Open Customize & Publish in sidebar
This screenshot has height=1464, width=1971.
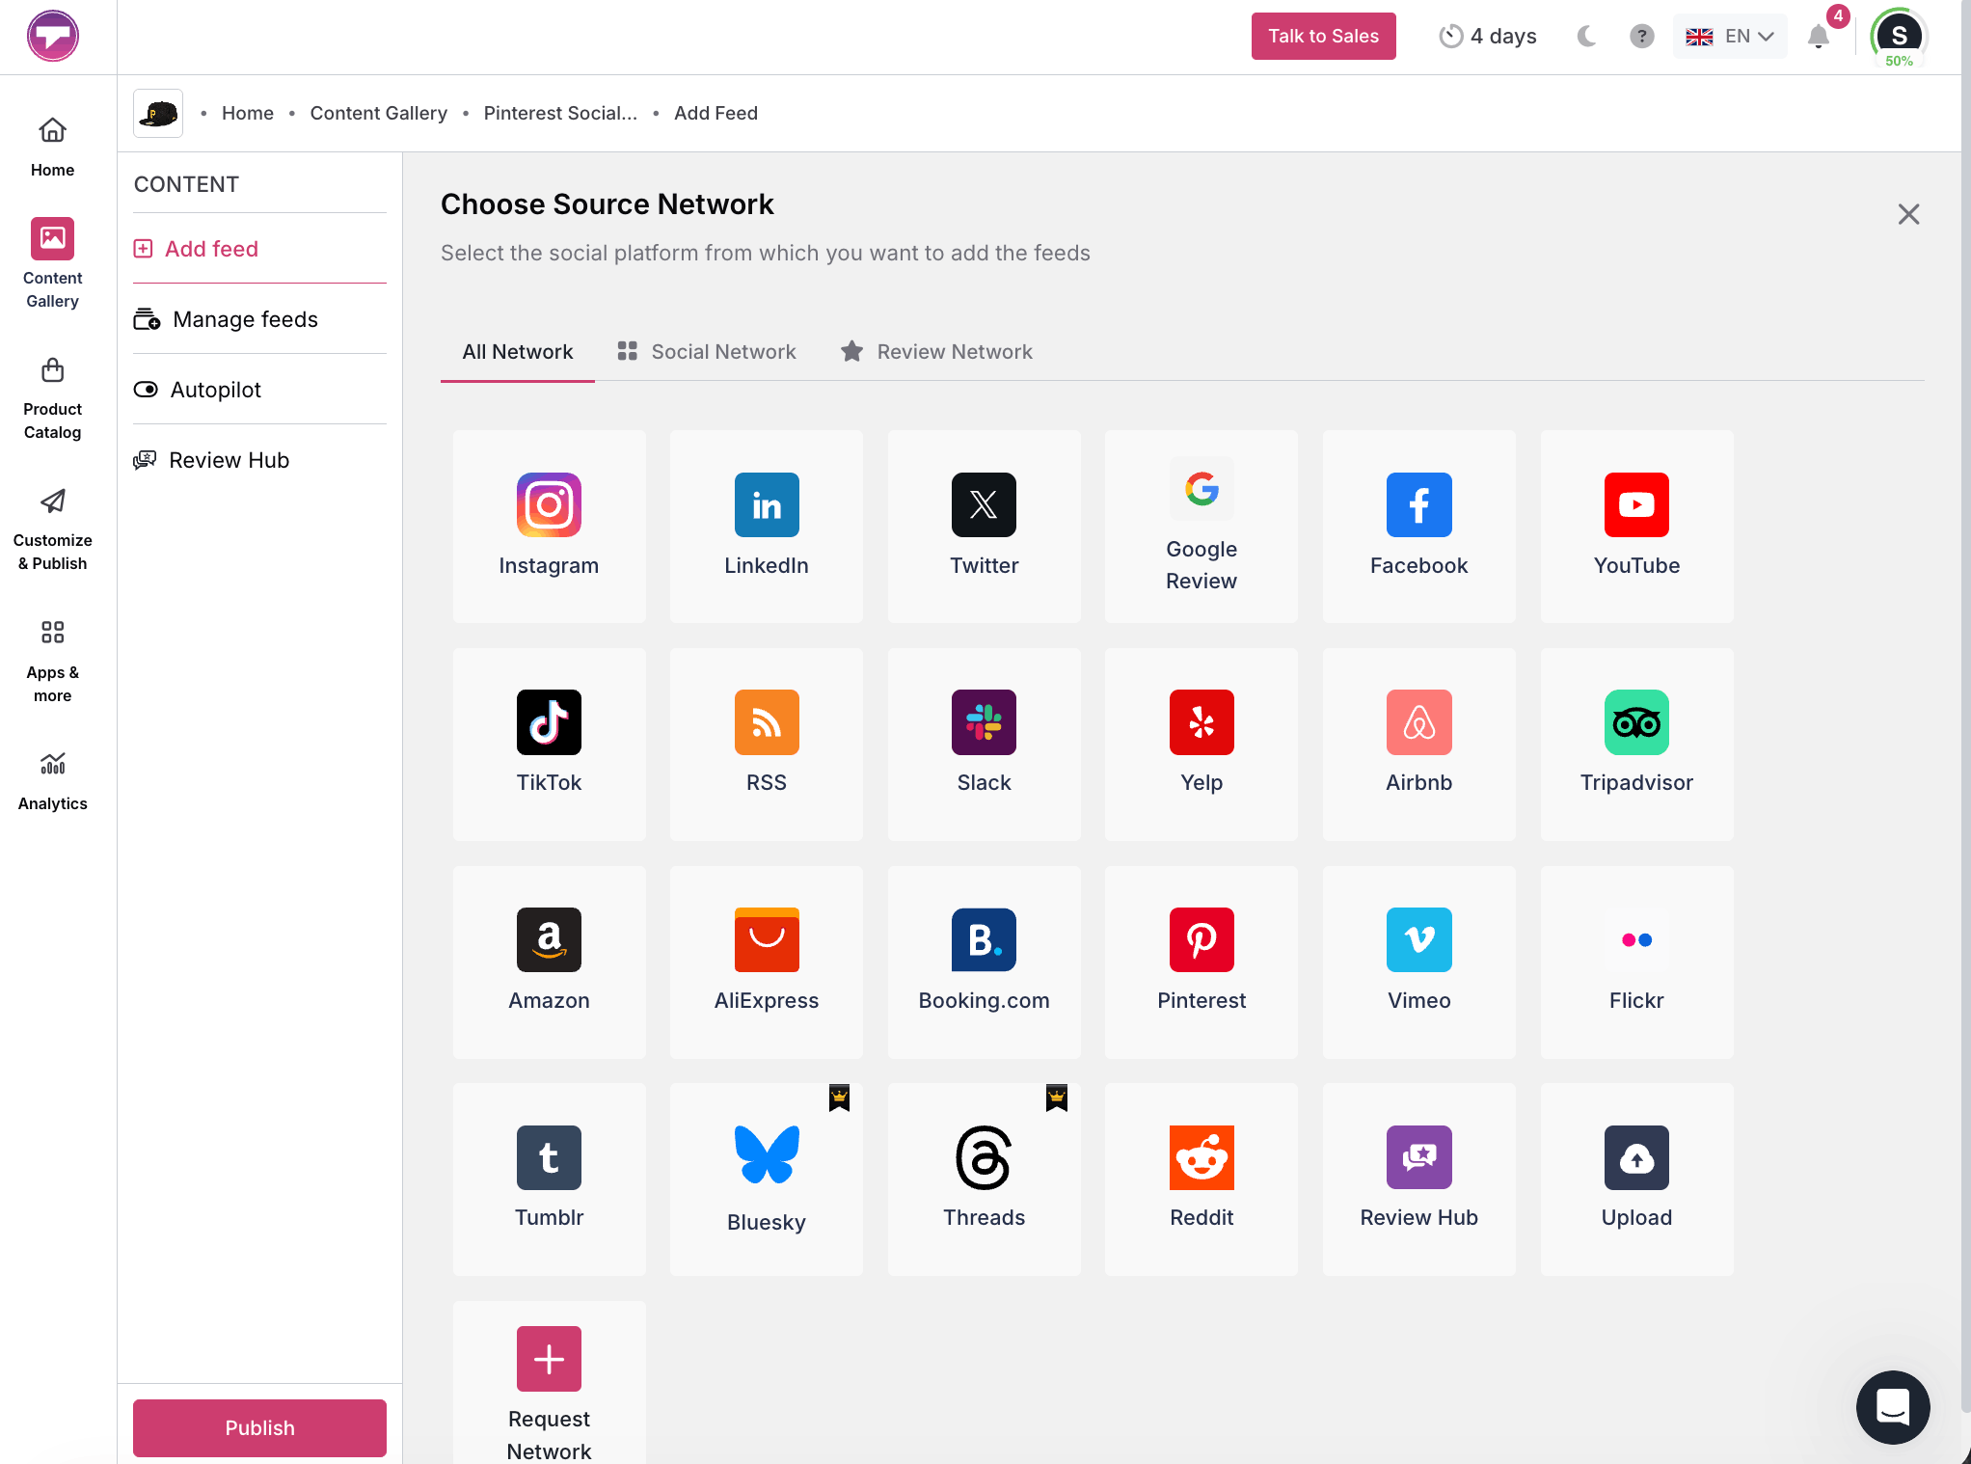pyautogui.click(x=53, y=529)
